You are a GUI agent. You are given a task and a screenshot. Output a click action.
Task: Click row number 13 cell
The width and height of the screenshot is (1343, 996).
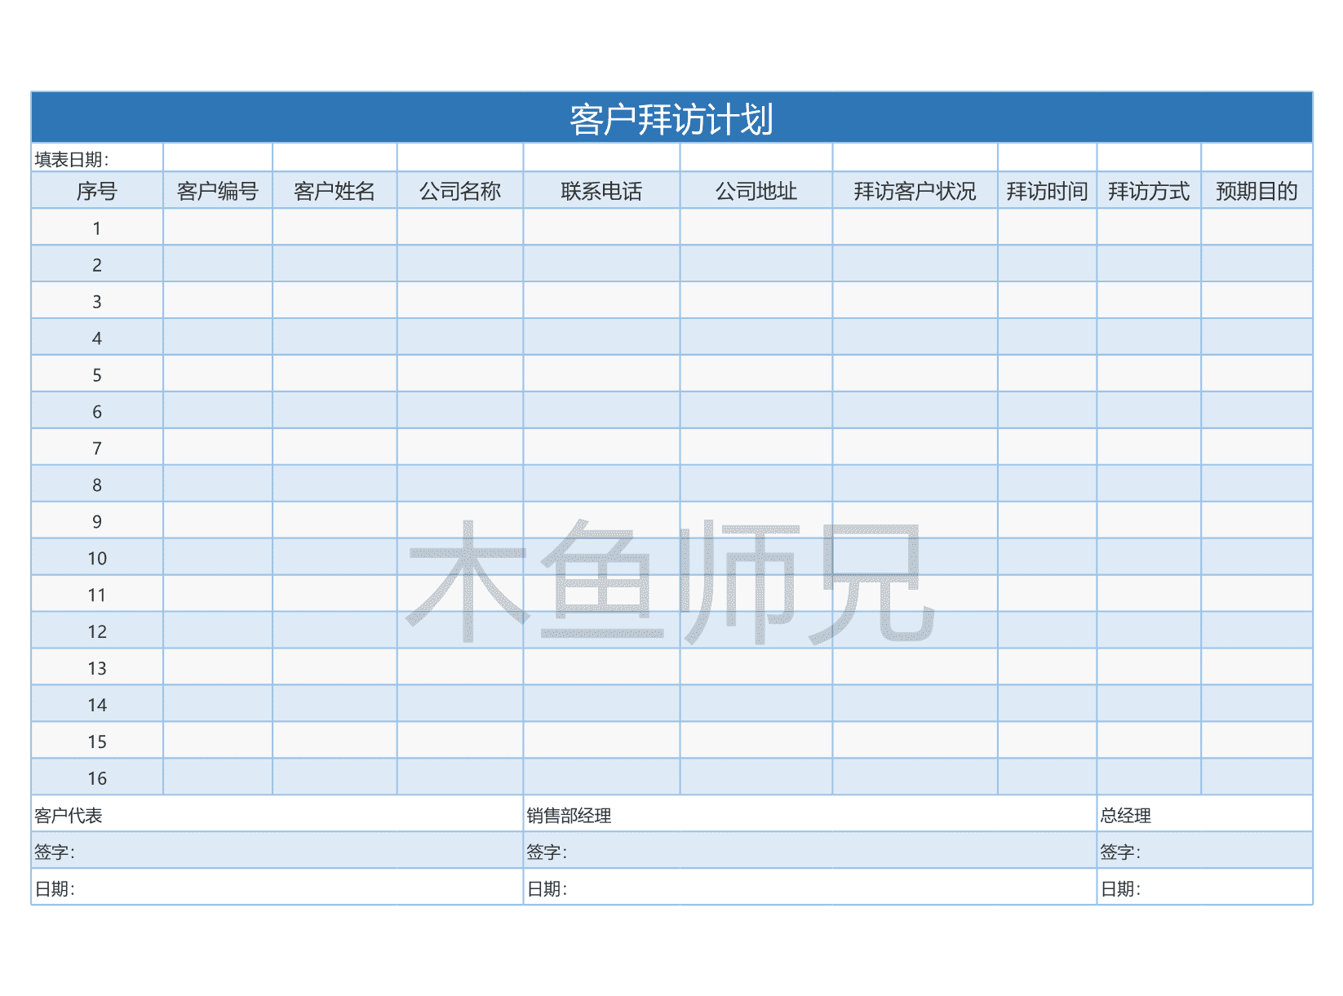point(97,667)
